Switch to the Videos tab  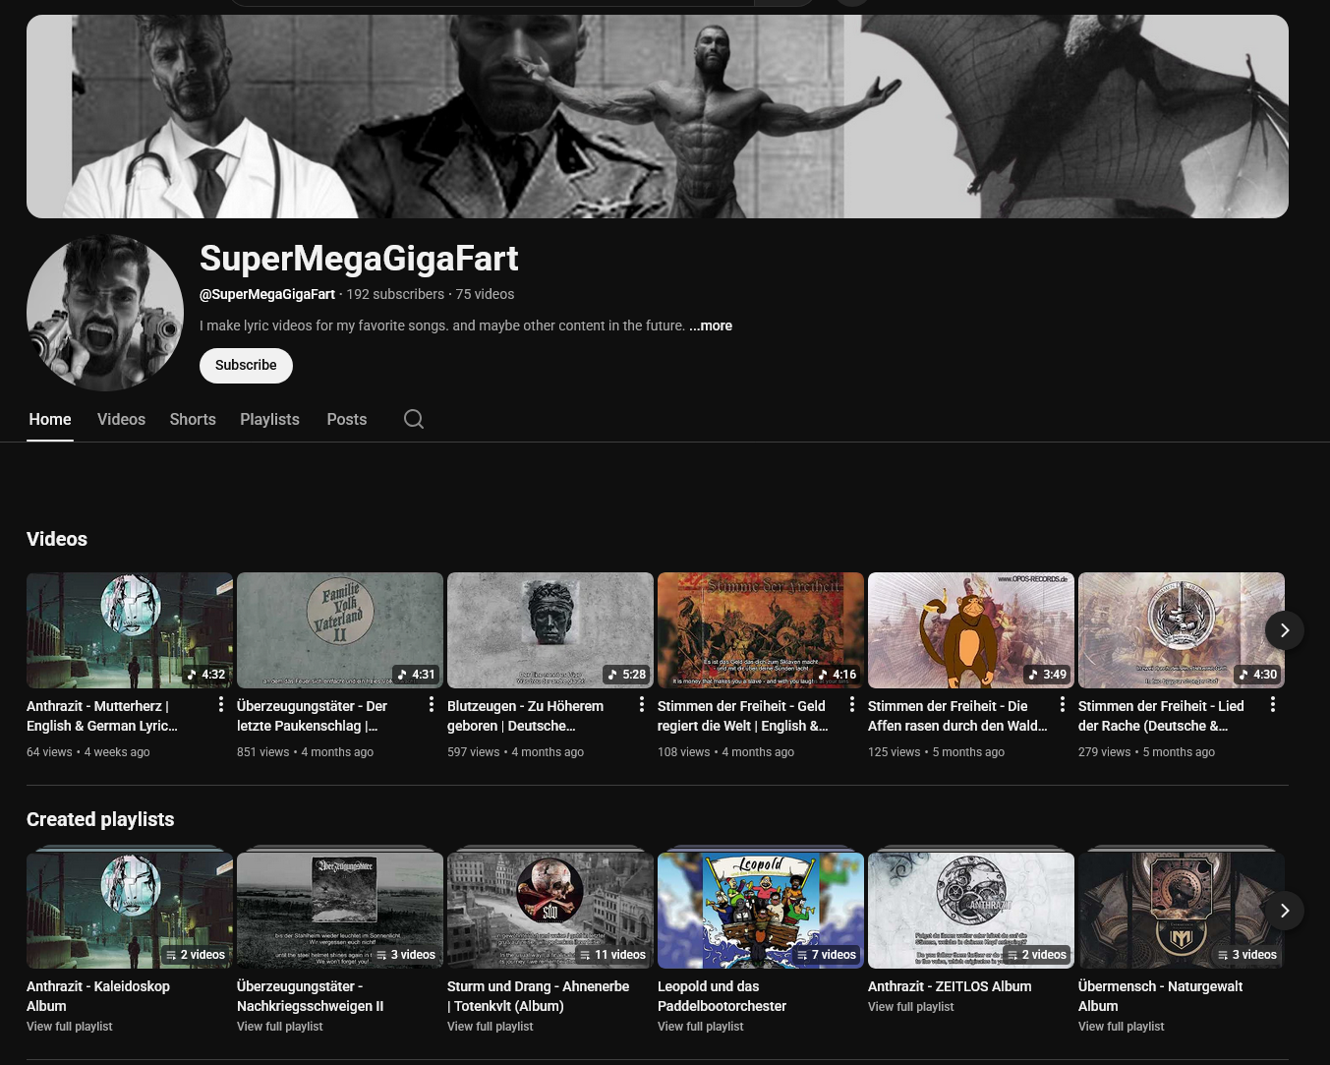click(121, 419)
